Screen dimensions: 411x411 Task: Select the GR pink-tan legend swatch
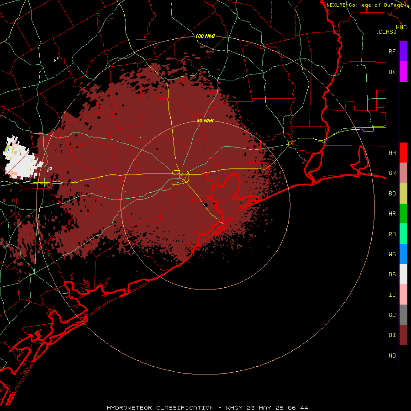point(403,173)
